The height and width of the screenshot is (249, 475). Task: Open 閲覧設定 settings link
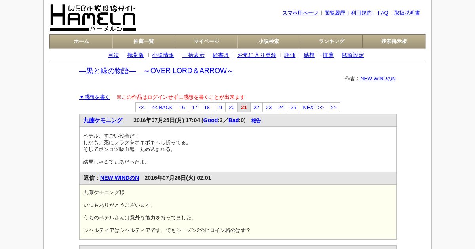[353, 55]
